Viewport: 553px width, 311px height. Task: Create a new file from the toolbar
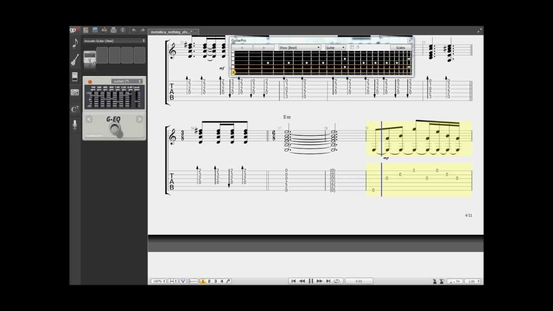86,30
